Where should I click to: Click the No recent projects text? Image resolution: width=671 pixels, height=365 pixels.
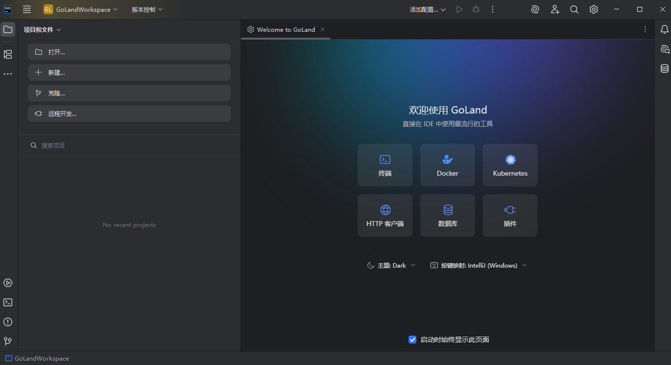[x=129, y=225]
